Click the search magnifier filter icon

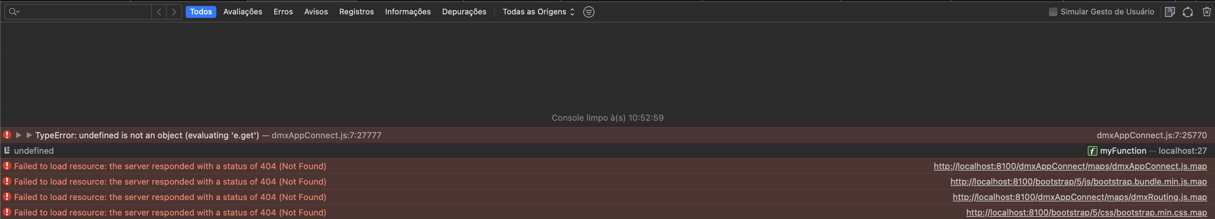coord(14,12)
